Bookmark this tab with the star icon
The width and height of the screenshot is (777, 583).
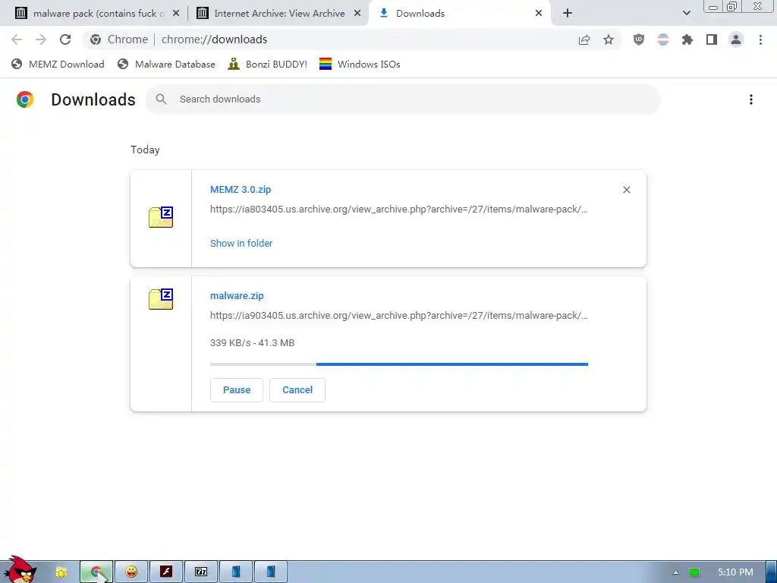click(609, 39)
